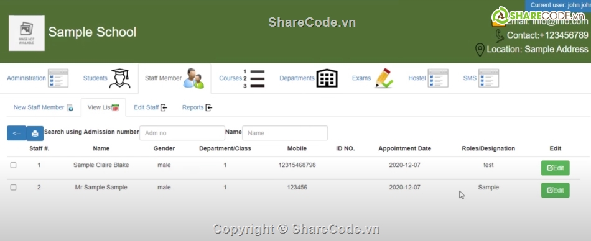Select checkbox for Sample Claire Blake
The height and width of the screenshot is (241, 591).
pos(13,165)
